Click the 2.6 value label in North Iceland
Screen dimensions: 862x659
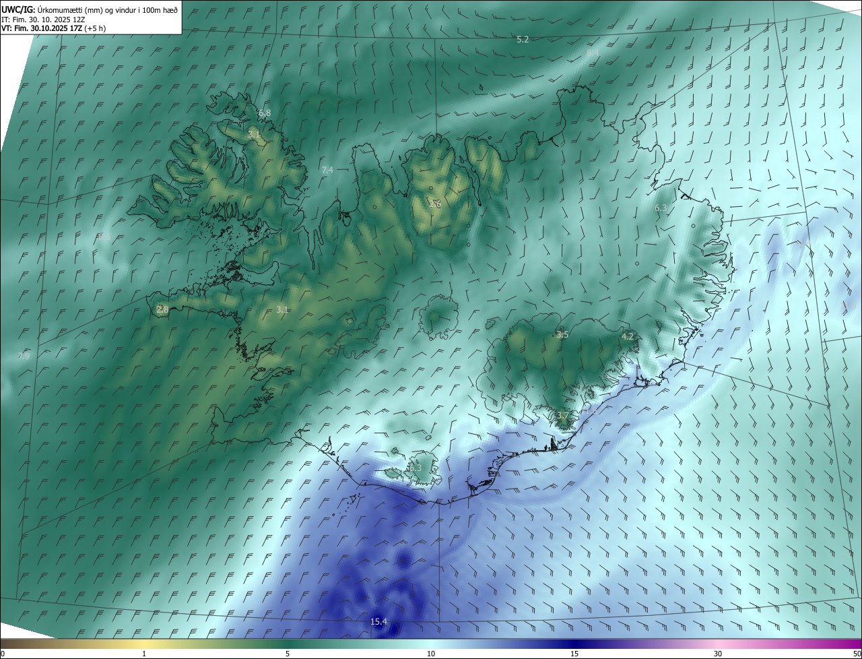(x=435, y=203)
